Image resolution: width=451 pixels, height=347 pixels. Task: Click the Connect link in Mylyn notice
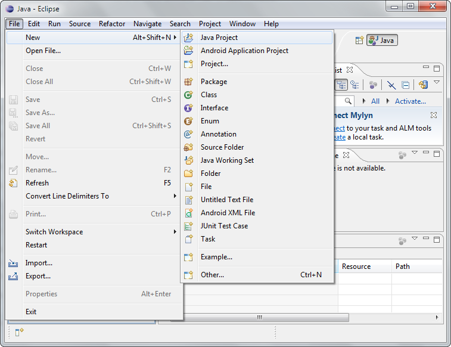coord(340,128)
